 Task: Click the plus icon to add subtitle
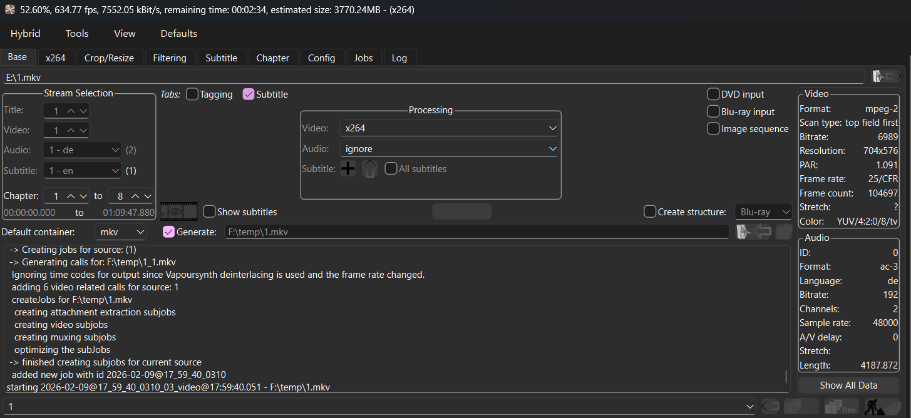pos(347,169)
